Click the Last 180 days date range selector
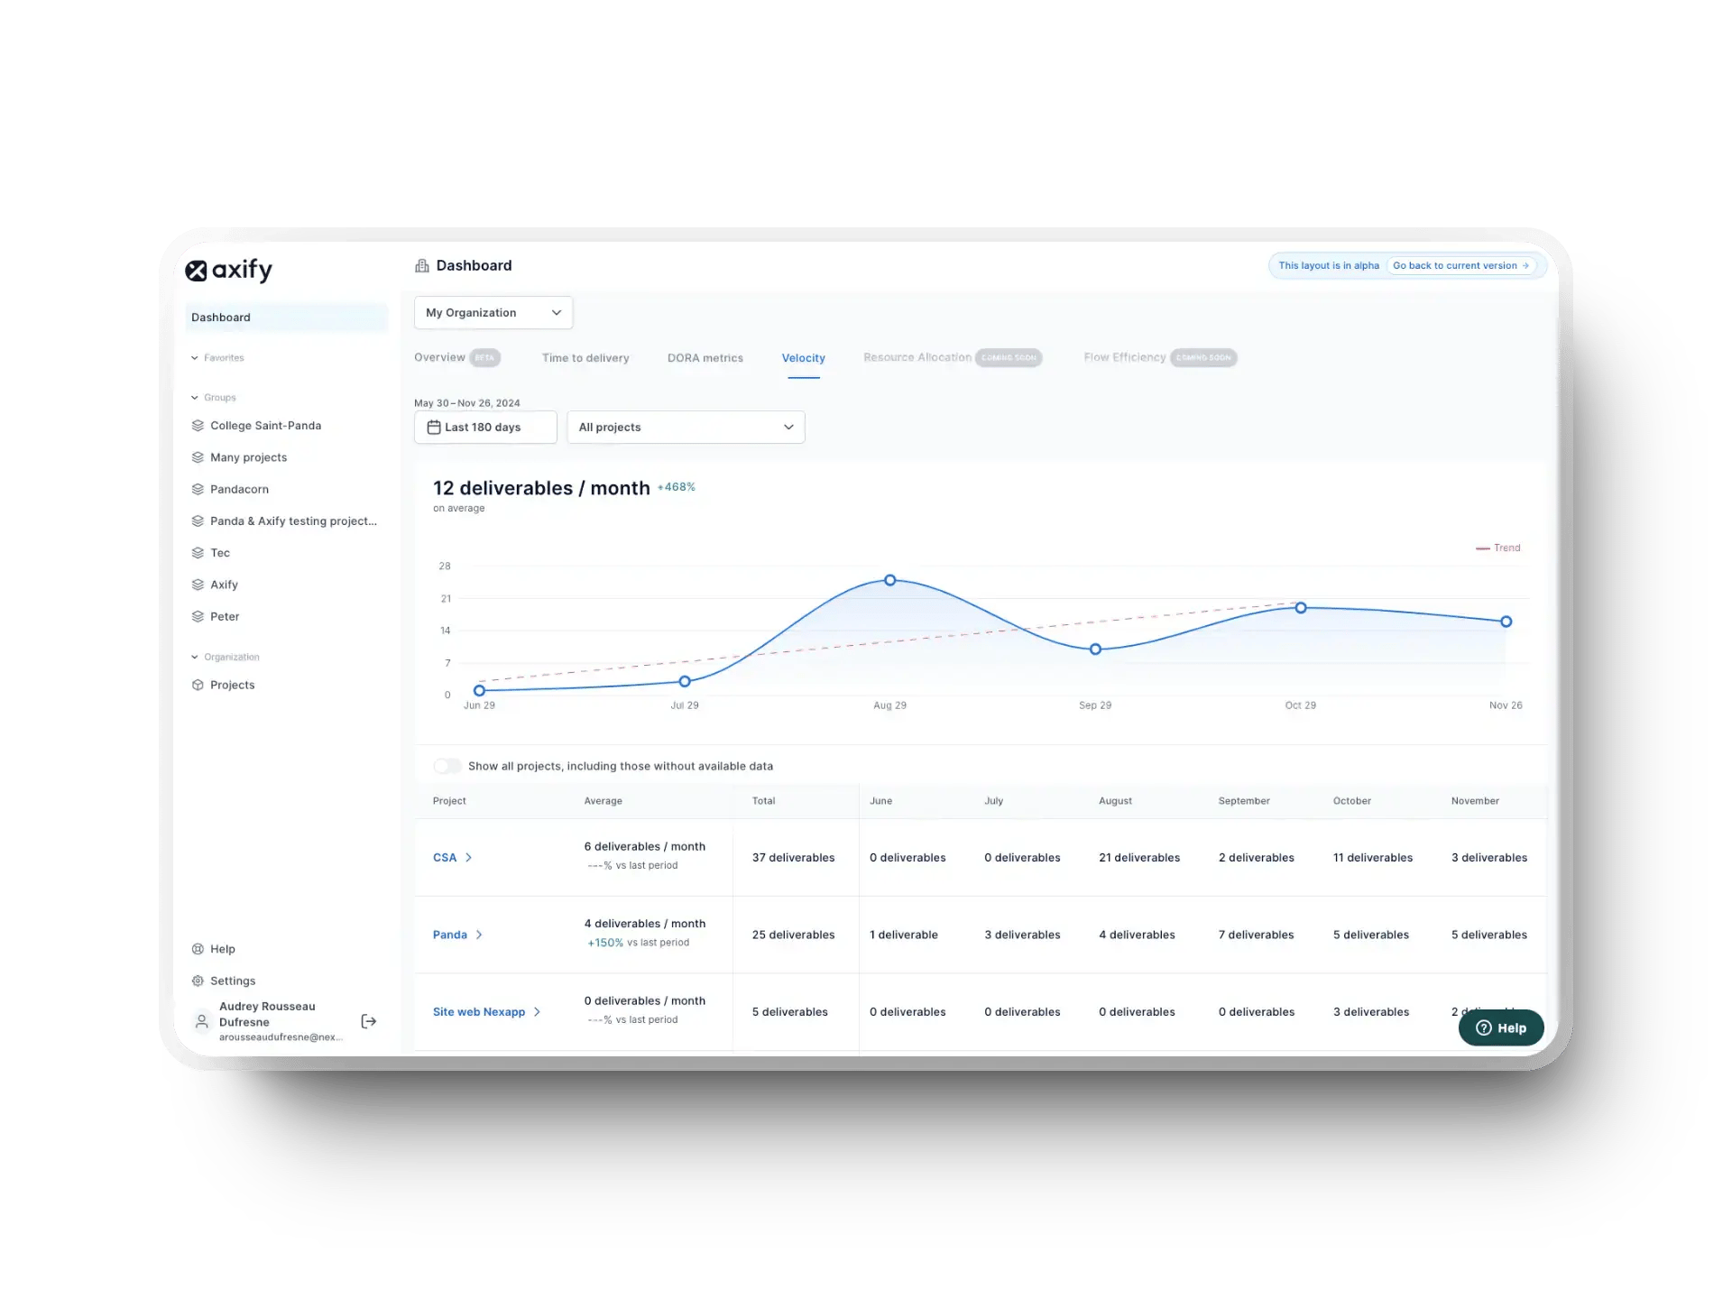The width and height of the screenshot is (1732, 1299). tap(484, 427)
